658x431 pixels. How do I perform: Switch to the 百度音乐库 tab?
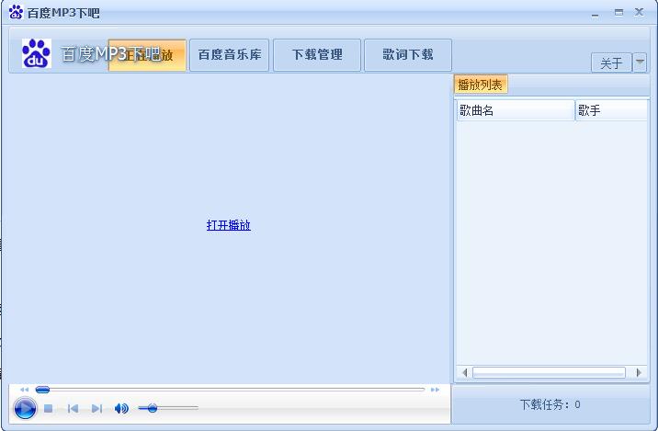[x=229, y=55]
